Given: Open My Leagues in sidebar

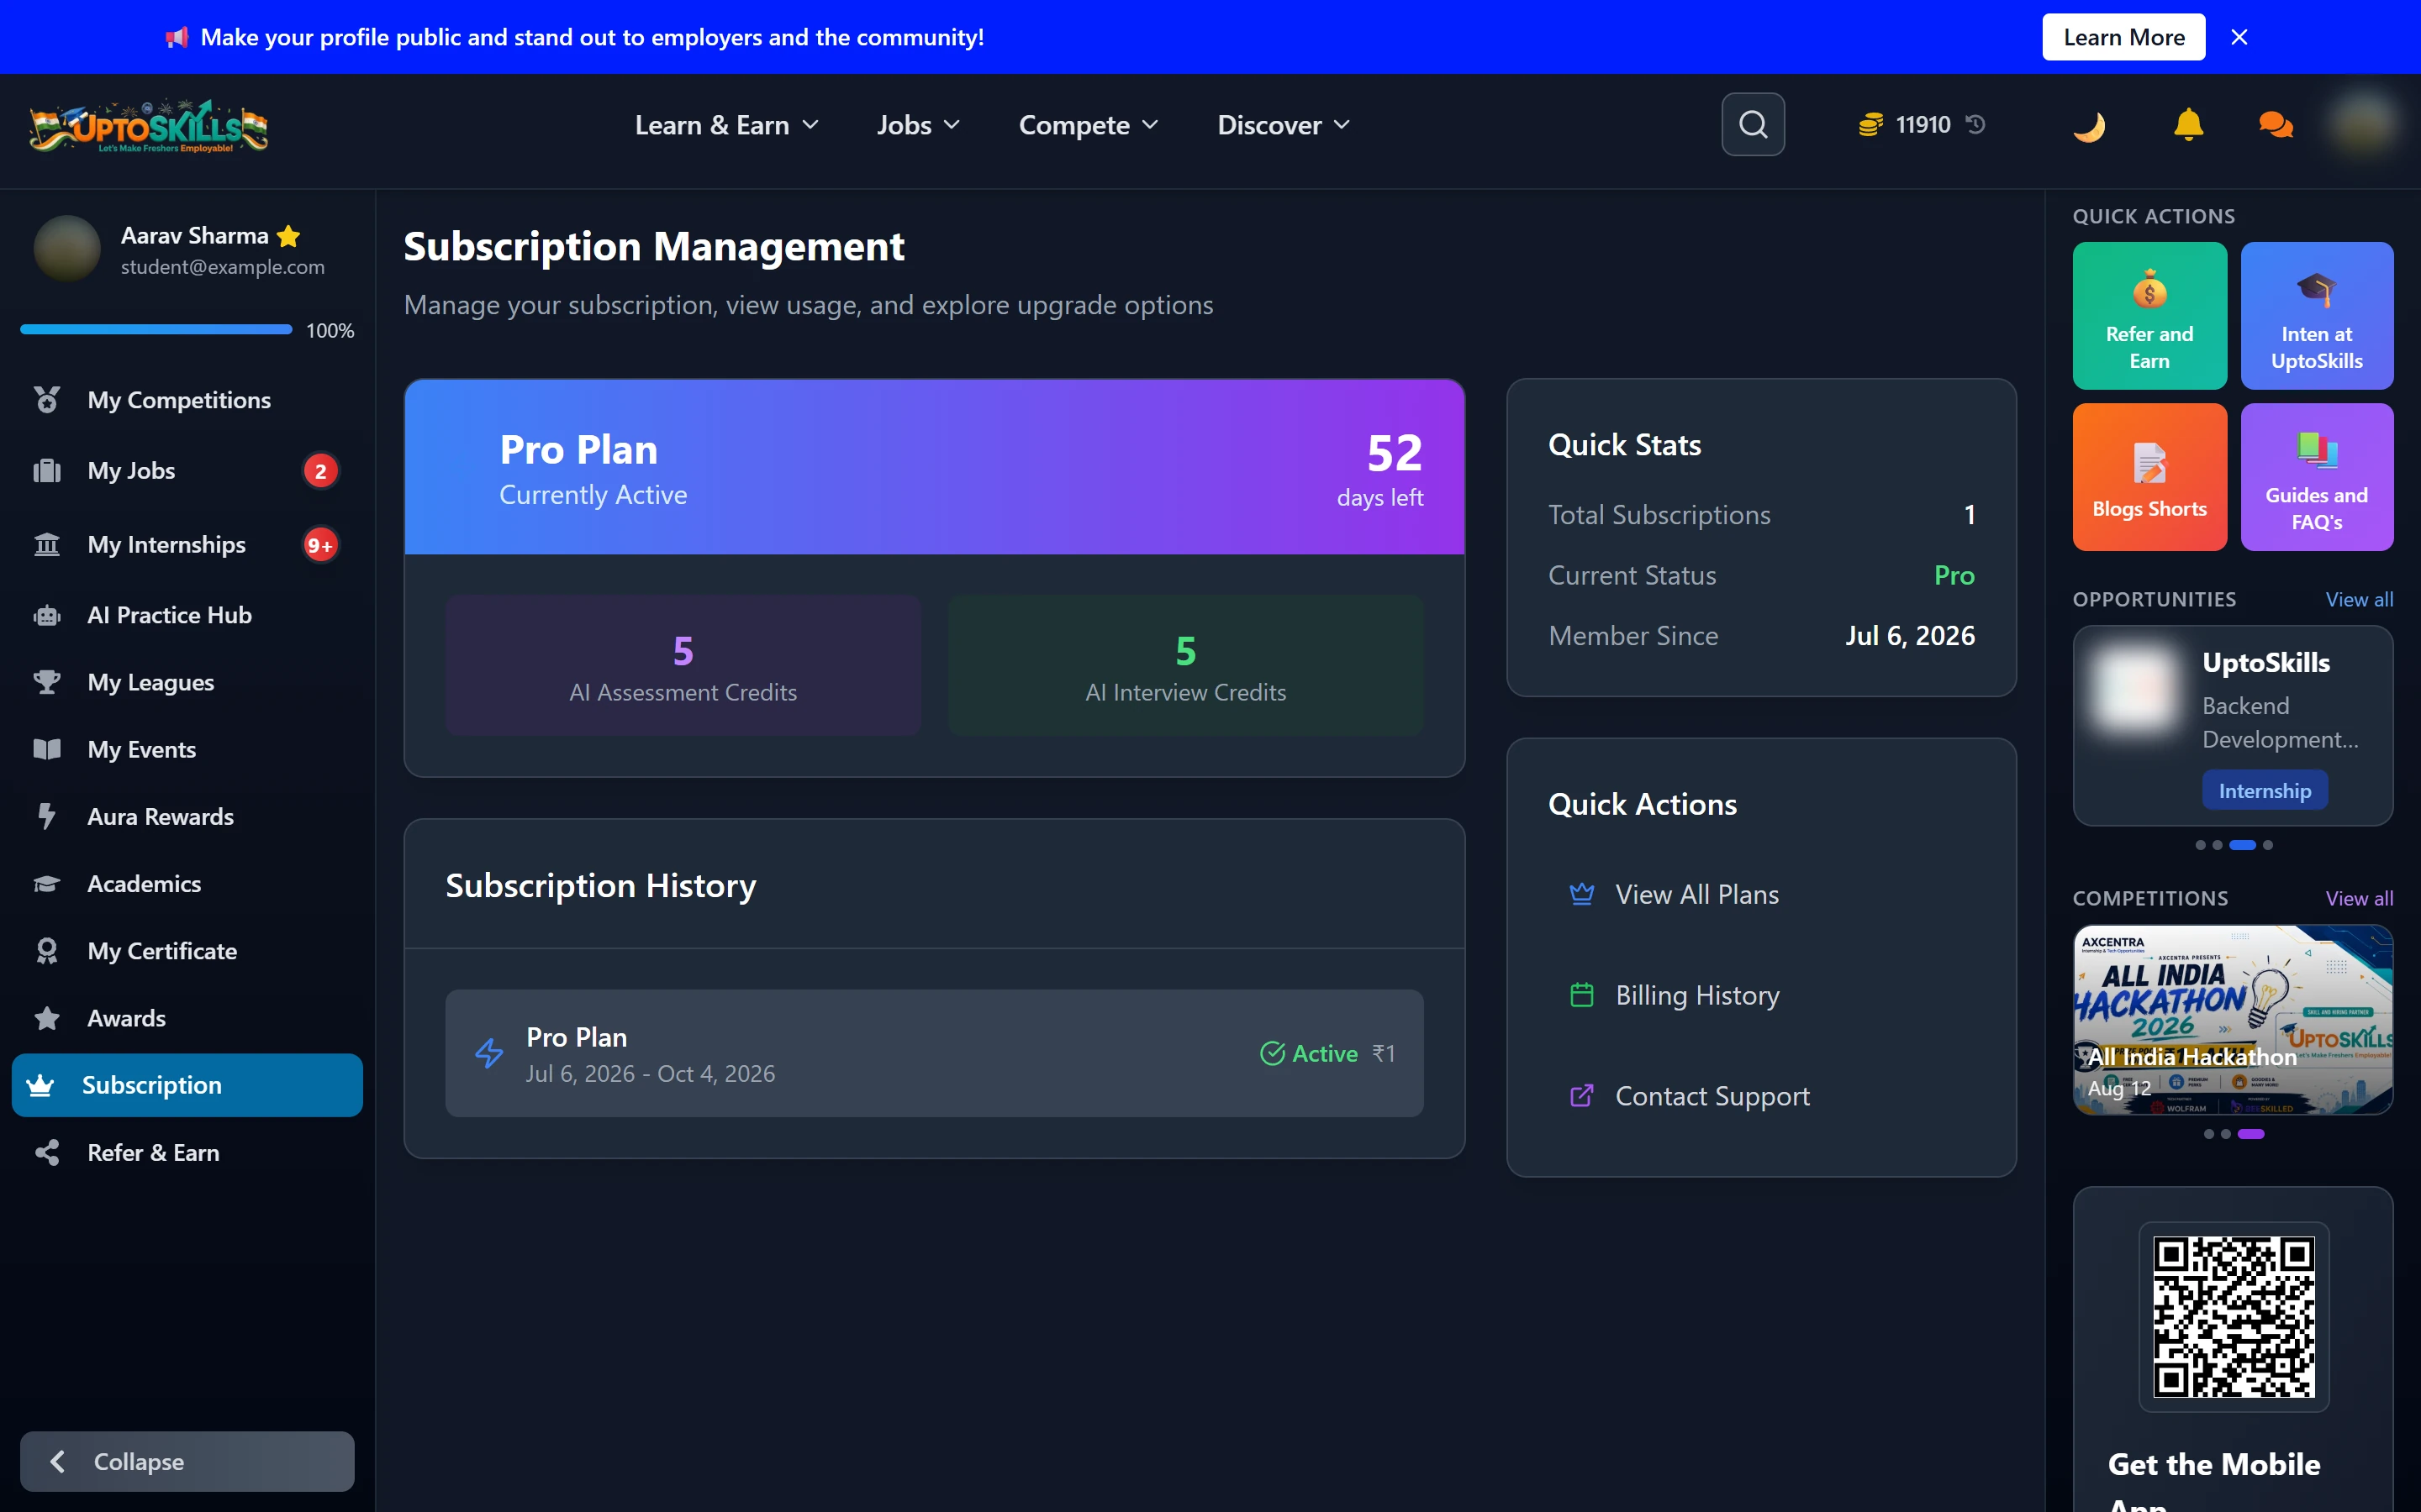Looking at the screenshot, I should pos(187,682).
